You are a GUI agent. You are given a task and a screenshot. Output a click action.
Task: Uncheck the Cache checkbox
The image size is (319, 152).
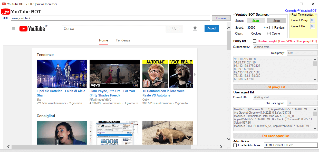[269, 33]
